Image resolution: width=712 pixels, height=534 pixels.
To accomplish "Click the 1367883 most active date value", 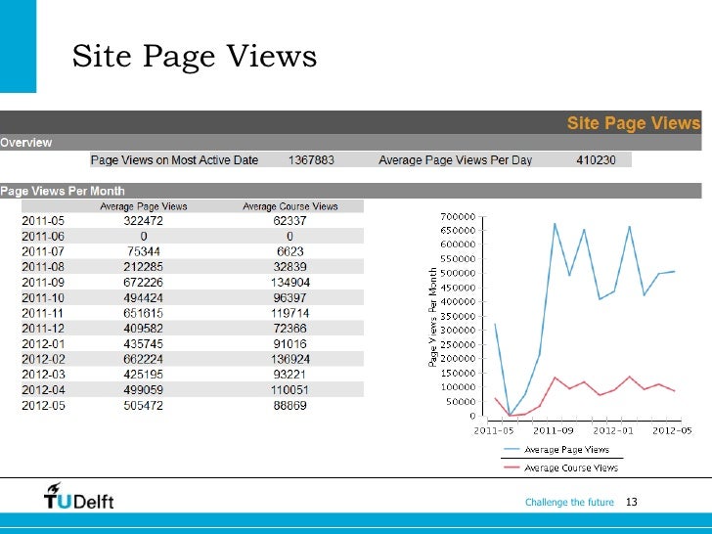I will 311,160.
